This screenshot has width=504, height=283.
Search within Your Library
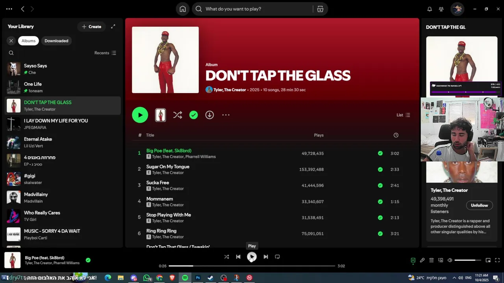(11, 53)
